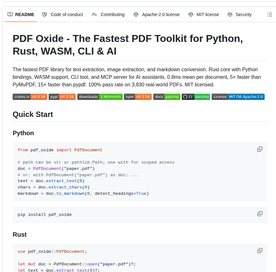Copy the Python code snippet
The width and height of the screenshot is (276, 272).
coord(260,149)
